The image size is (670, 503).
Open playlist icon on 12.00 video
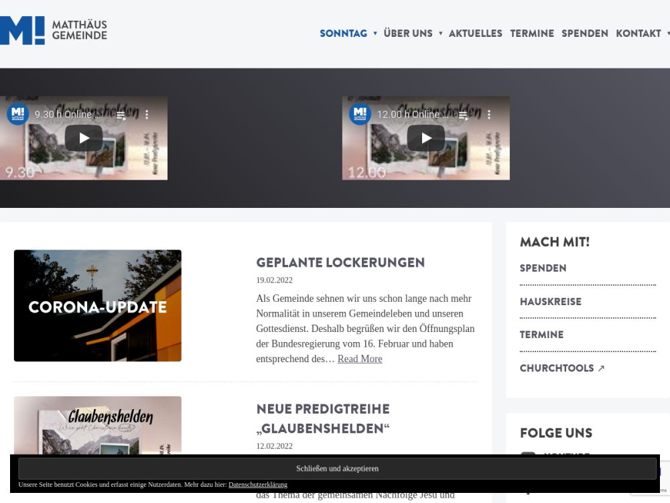pos(463,115)
